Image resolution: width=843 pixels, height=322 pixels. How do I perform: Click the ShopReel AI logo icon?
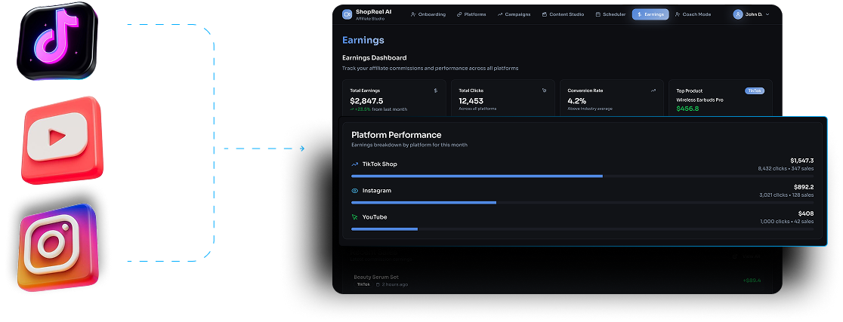click(347, 14)
